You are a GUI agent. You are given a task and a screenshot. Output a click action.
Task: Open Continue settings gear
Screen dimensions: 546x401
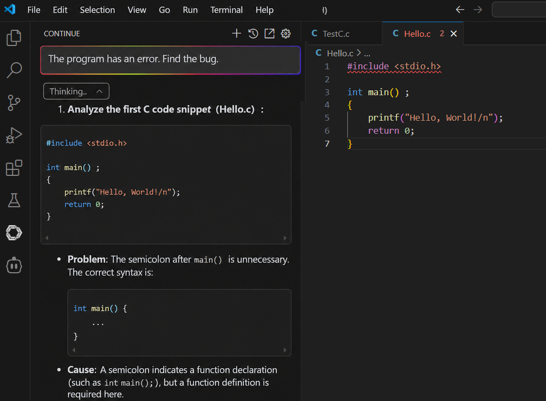286,34
